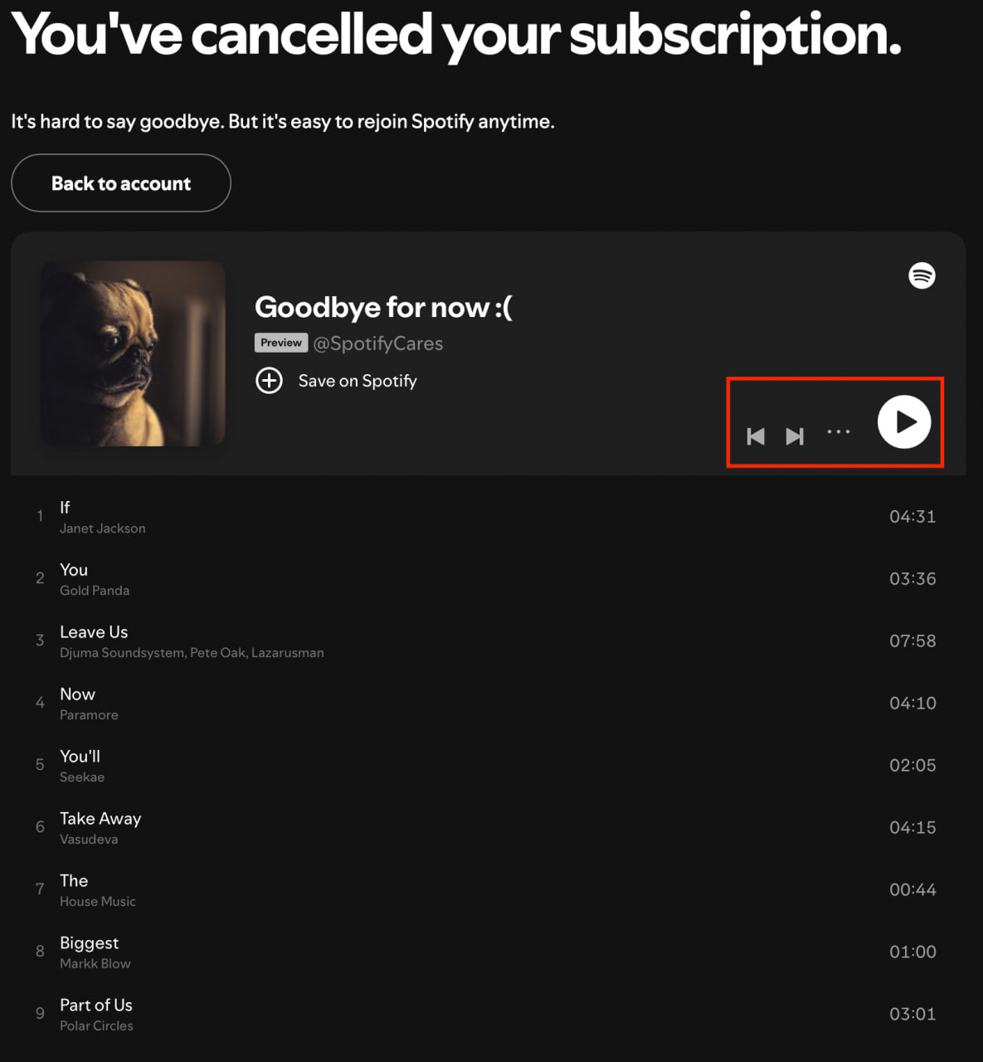This screenshot has height=1062, width=983.
Task: Play the Goodbye for now playlist
Action: [x=904, y=421]
